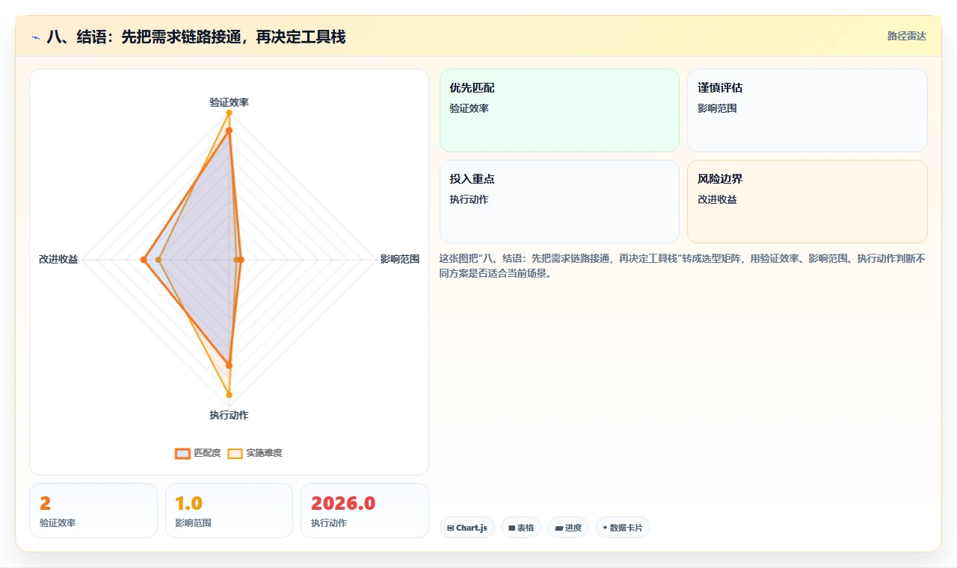957x568 pixels.
Task: Click the 路径雷达 label in header
Action: coord(906,36)
